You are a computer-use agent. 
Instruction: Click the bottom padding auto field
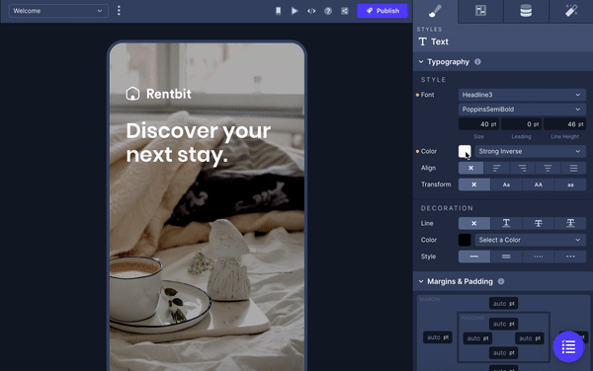point(504,353)
